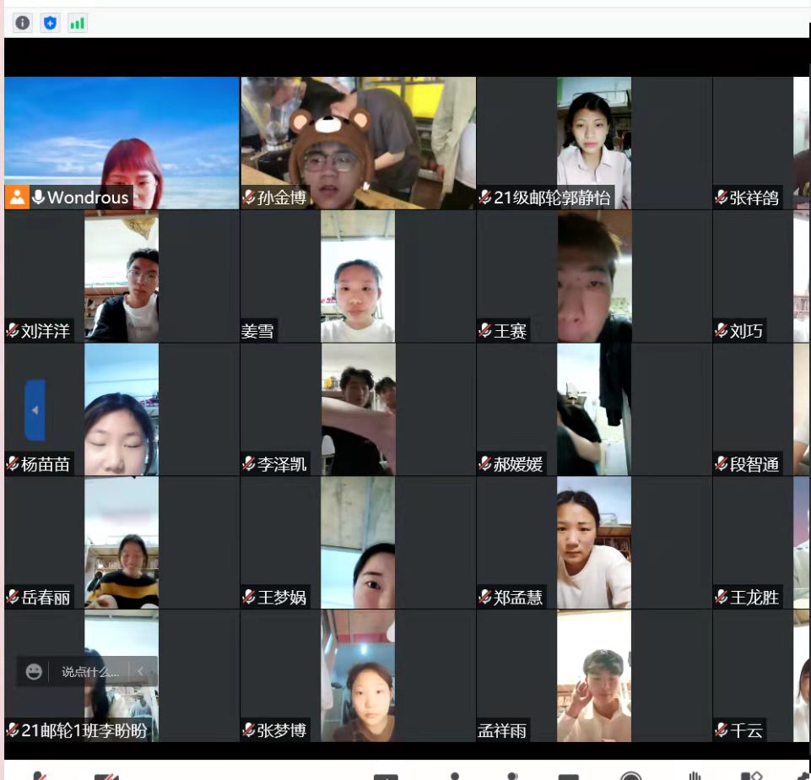Select 孟祥雨's video tile
This screenshot has width=811, height=780.
point(594,675)
